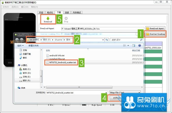Viewport: 172px width, 113px height.
Task: Select 网络 in the navigation pane
Action: (x=22, y=88)
